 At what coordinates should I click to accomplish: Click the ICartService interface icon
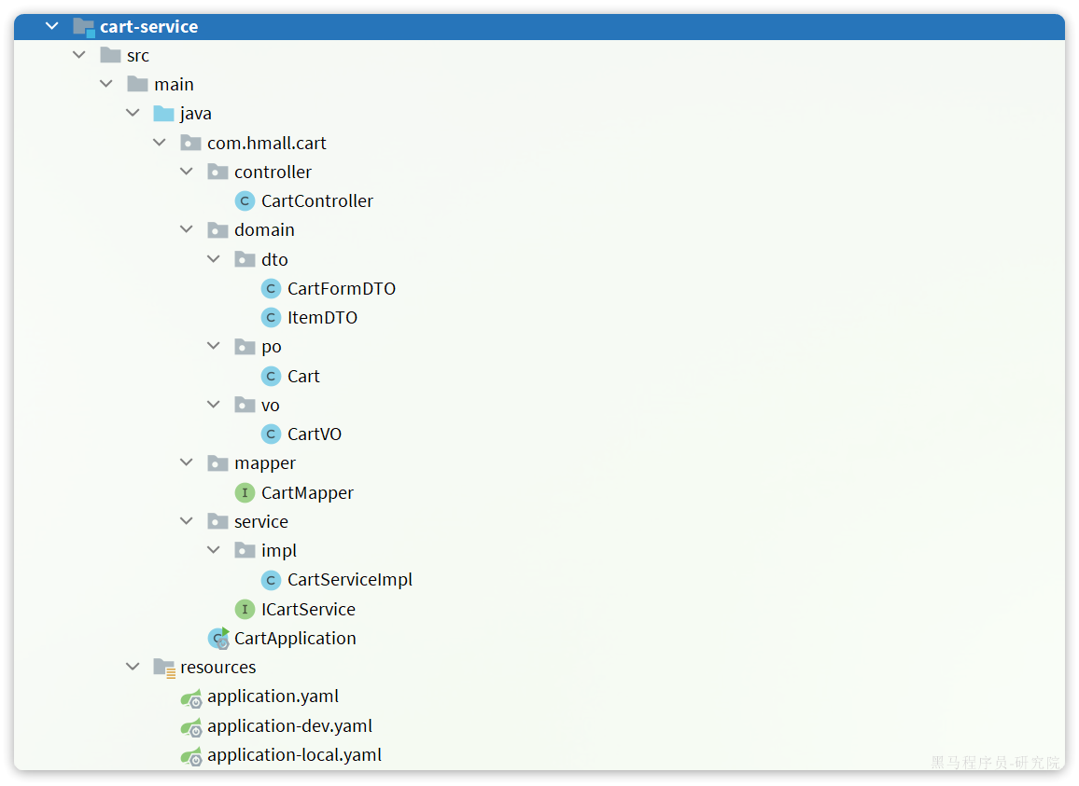[245, 609]
